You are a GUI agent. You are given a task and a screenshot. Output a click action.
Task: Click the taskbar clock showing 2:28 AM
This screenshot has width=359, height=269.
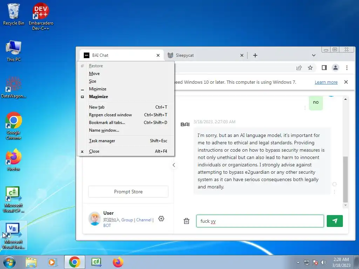pos(341,262)
